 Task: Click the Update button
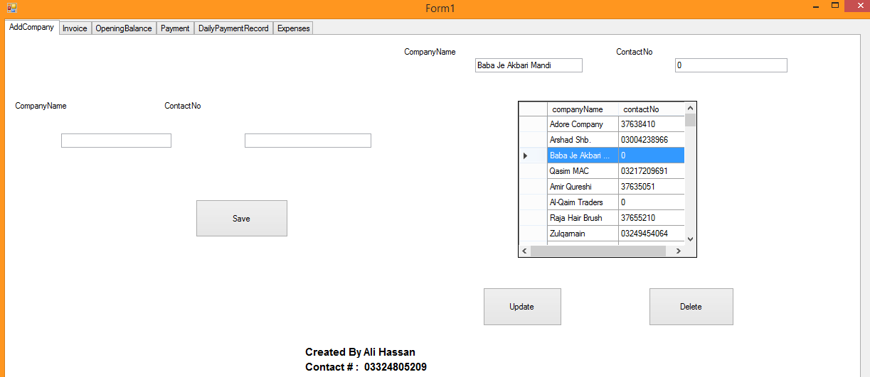(522, 307)
